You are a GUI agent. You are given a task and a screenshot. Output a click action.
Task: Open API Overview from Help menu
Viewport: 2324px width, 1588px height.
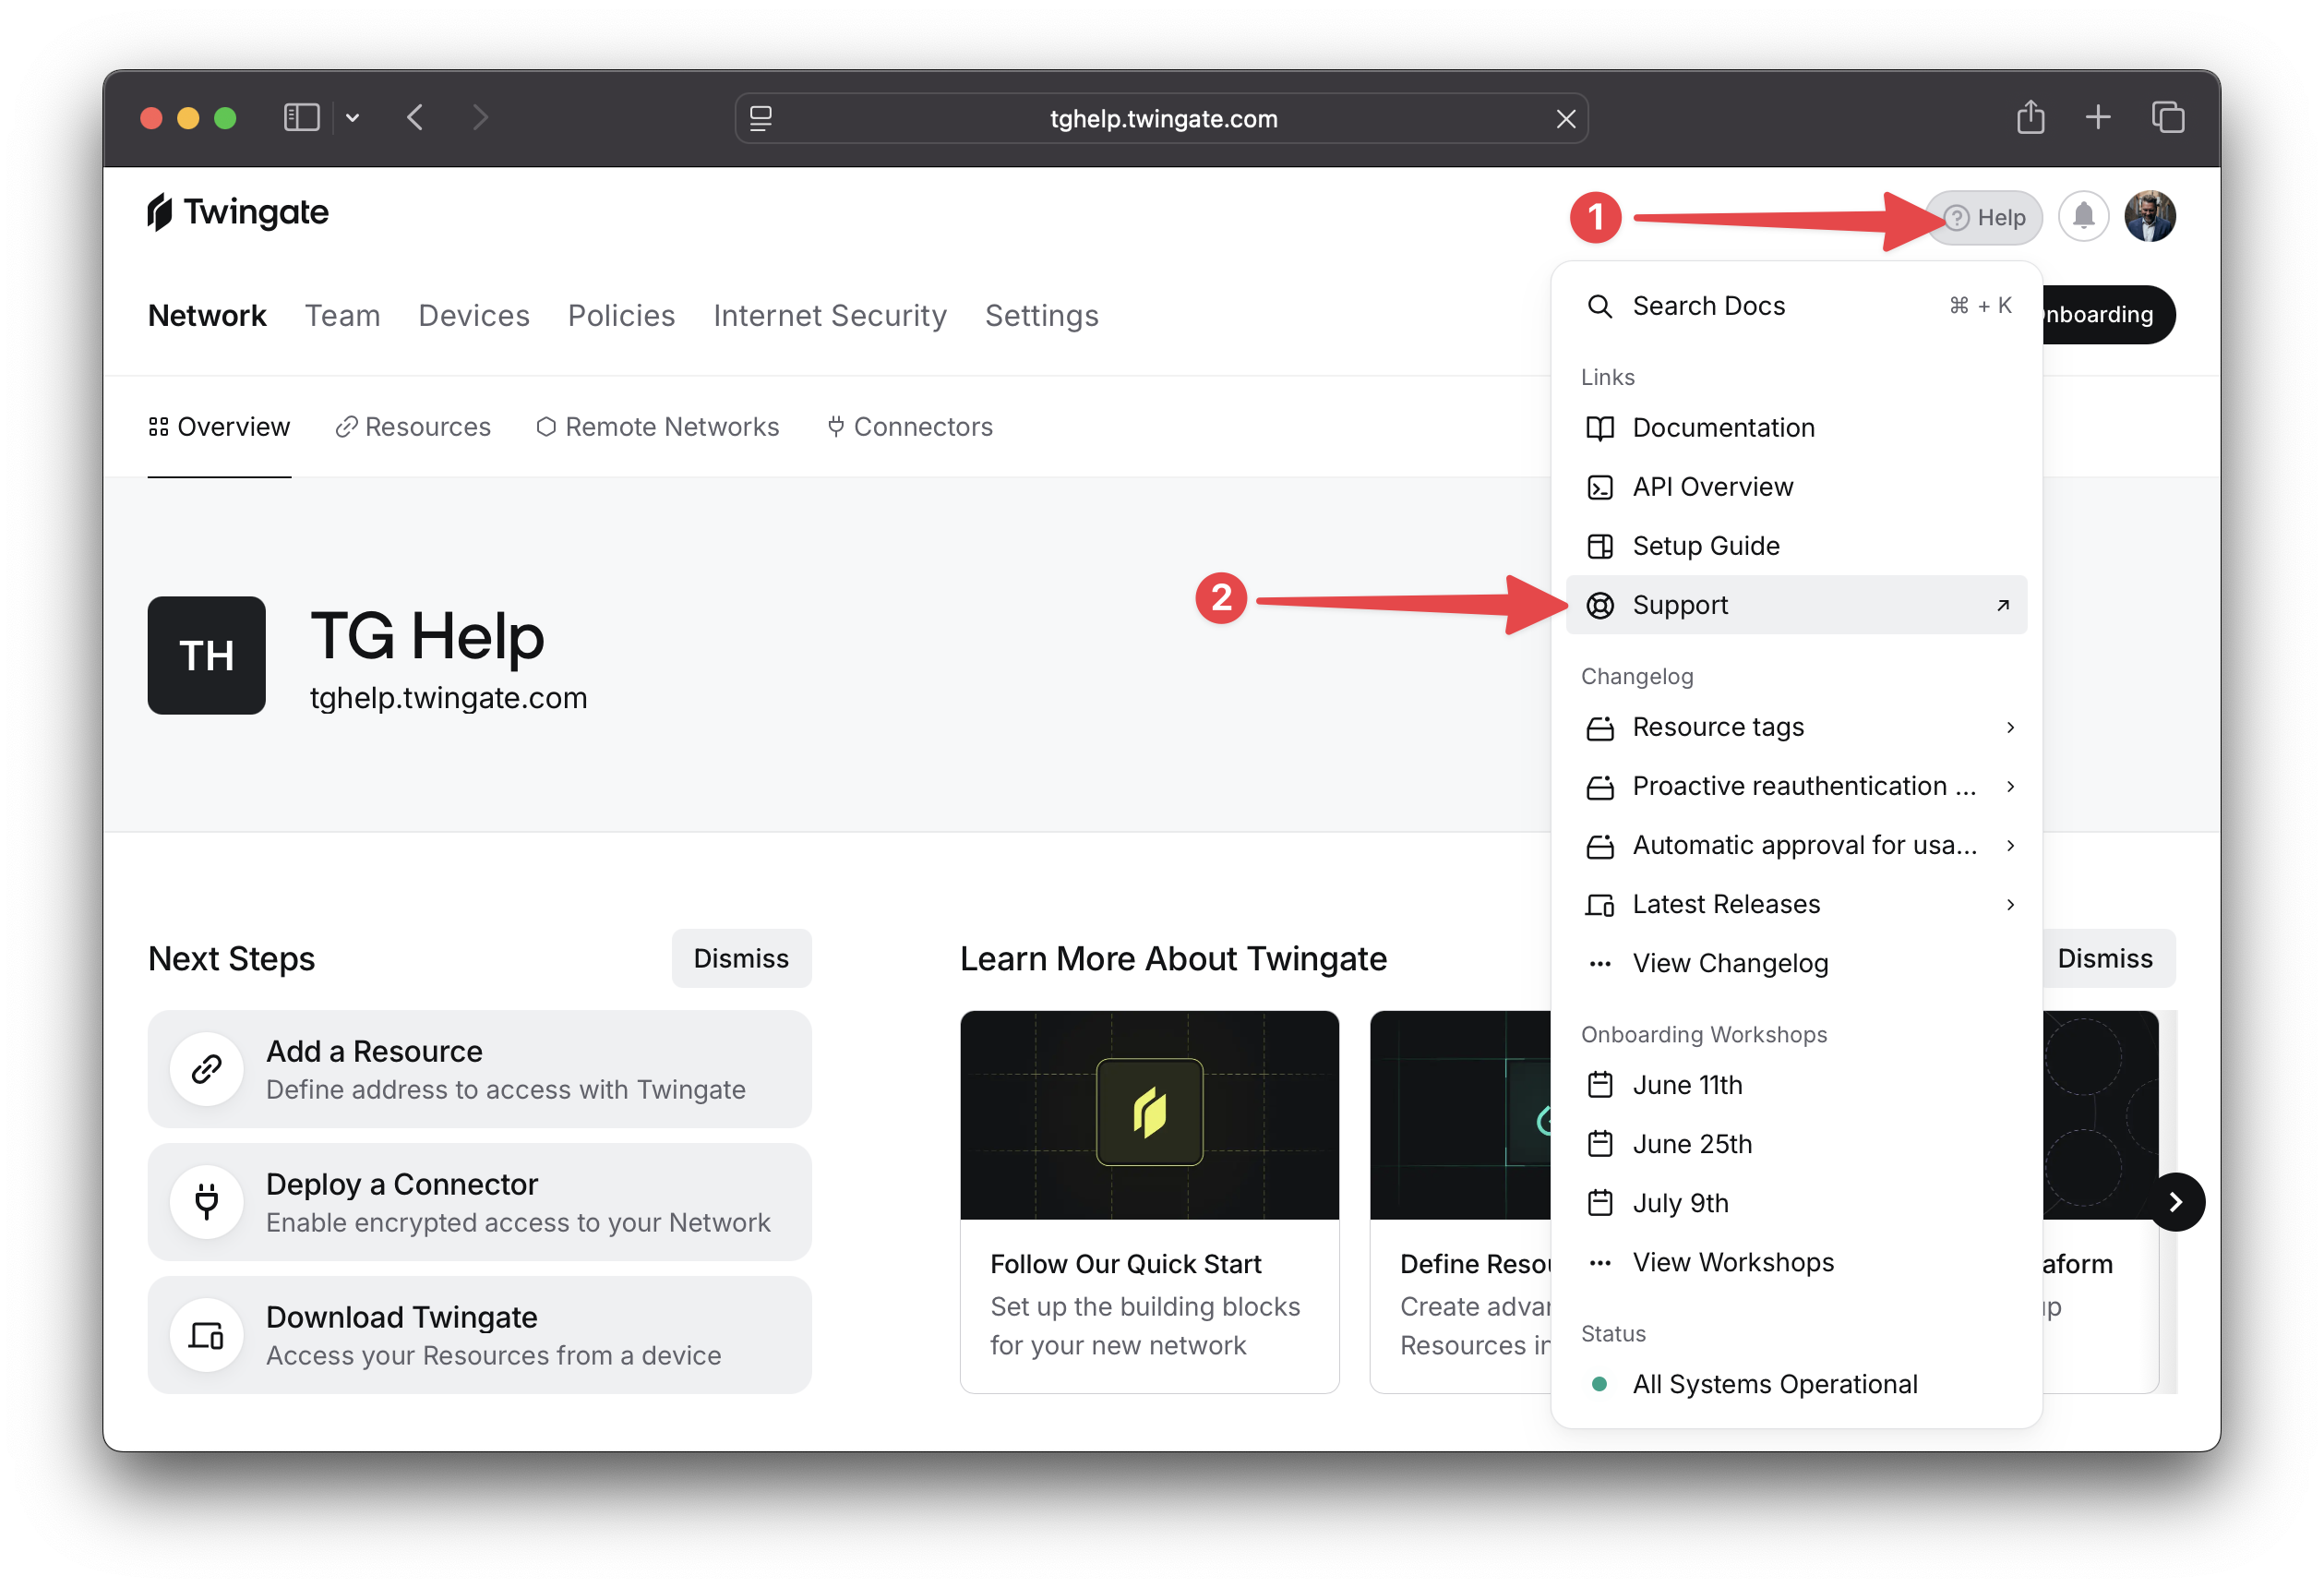click(x=1797, y=487)
